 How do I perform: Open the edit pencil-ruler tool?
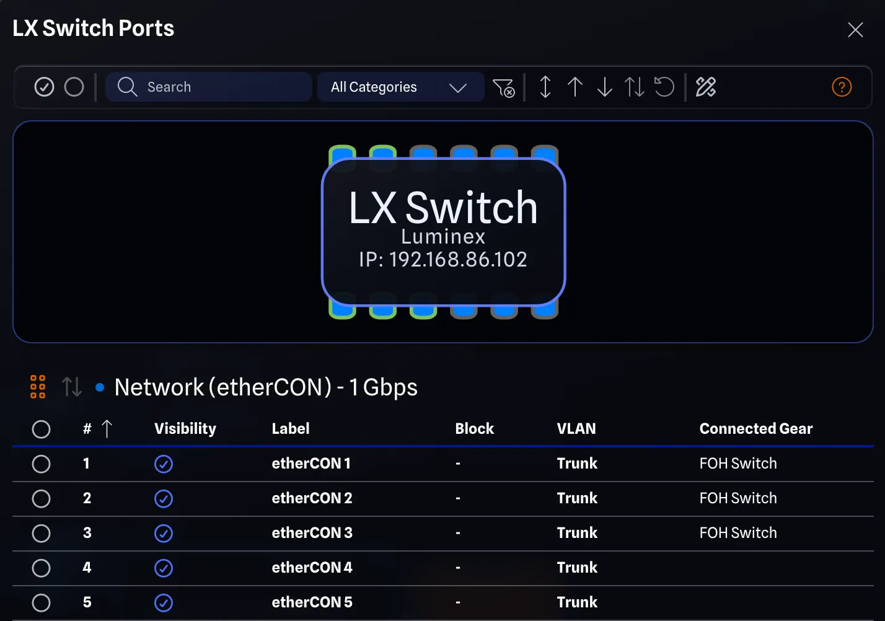coord(706,87)
